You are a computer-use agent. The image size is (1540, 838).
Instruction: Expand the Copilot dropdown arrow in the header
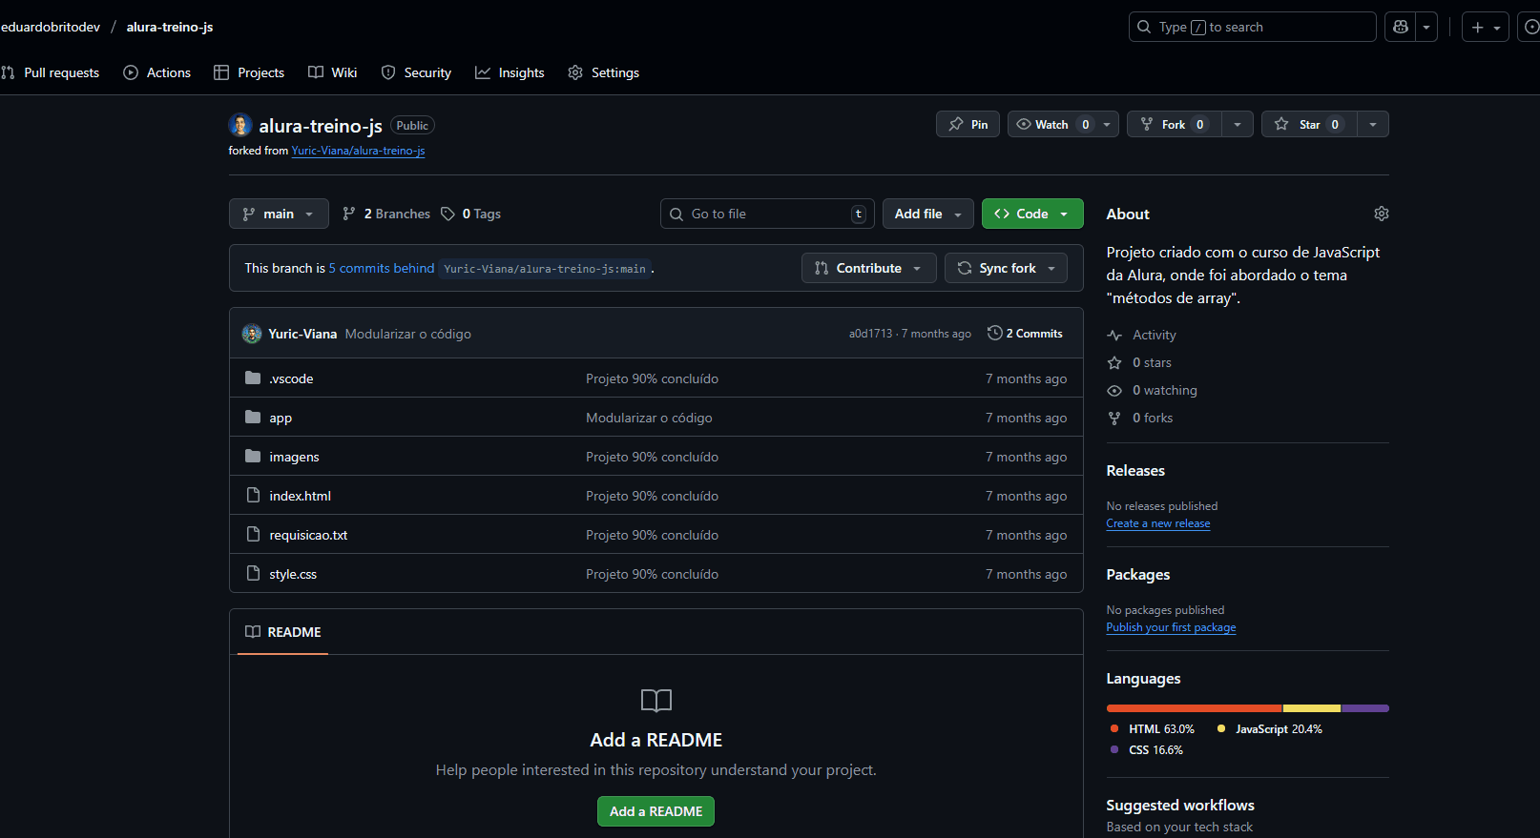pyautogui.click(x=1426, y=27)
